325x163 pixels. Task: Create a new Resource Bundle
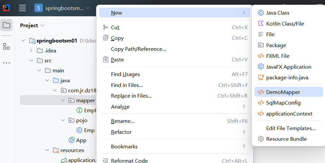(x=289, y=139)
